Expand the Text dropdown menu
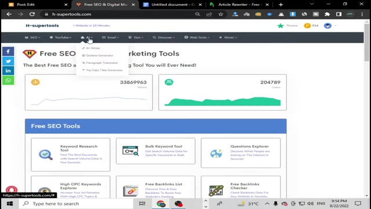 136,37
